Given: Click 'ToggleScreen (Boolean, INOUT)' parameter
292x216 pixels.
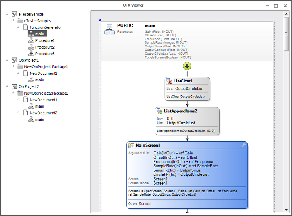Looking at the screenshot, I should tap(168, 57).
